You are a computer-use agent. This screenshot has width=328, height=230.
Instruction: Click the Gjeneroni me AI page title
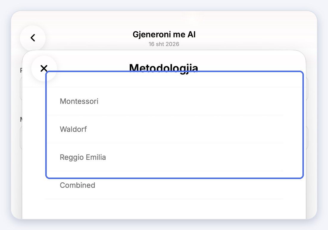tap(164, 34)
